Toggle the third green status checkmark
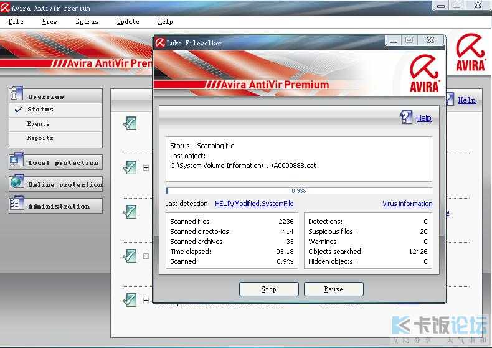Image resolution: width=492 pixels, height=348 pixels. 130,212
